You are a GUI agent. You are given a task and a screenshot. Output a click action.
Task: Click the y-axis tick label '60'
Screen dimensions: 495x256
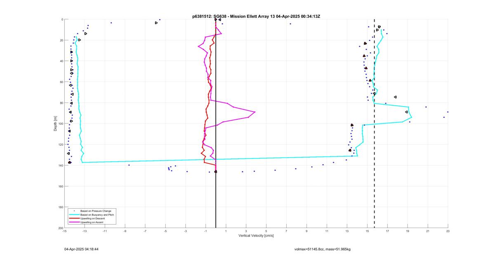tap(61, 82)
